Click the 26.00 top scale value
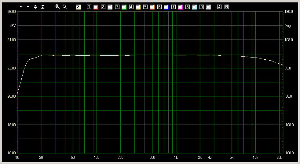This screenshot has height=164, width=300. pyautogui.click(x=12, y=12)
